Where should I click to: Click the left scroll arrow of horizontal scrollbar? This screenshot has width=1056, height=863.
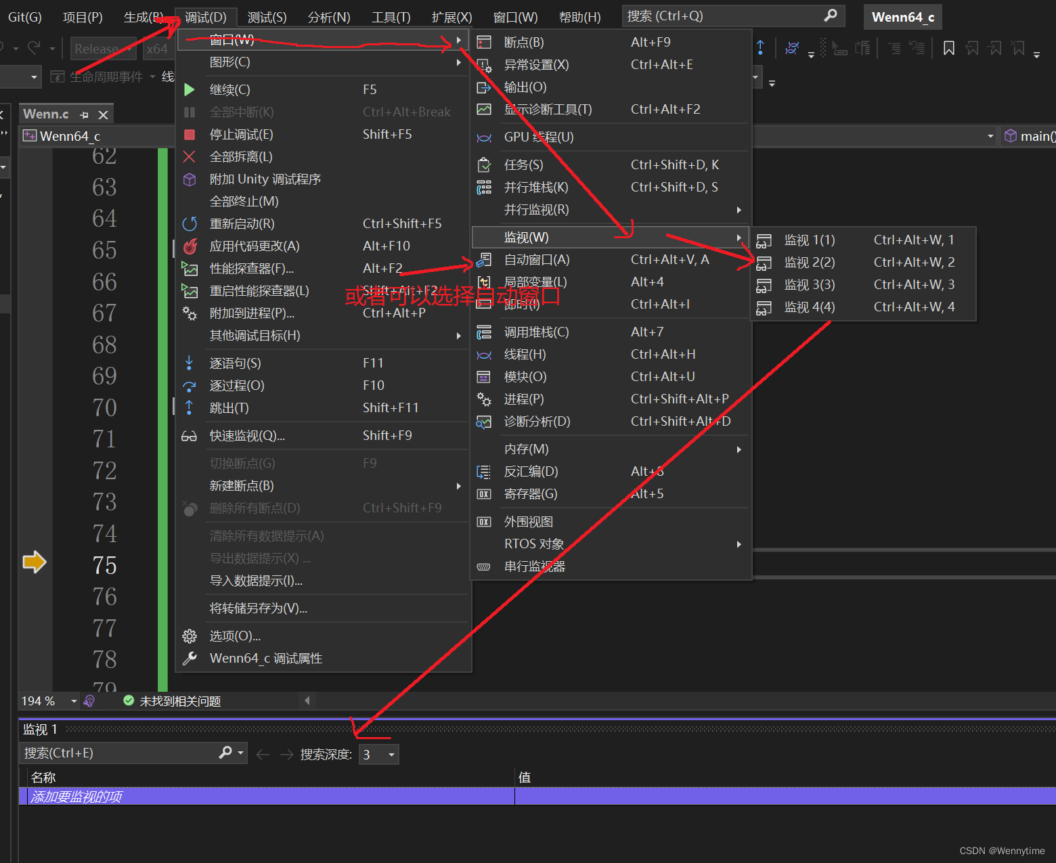307,701
